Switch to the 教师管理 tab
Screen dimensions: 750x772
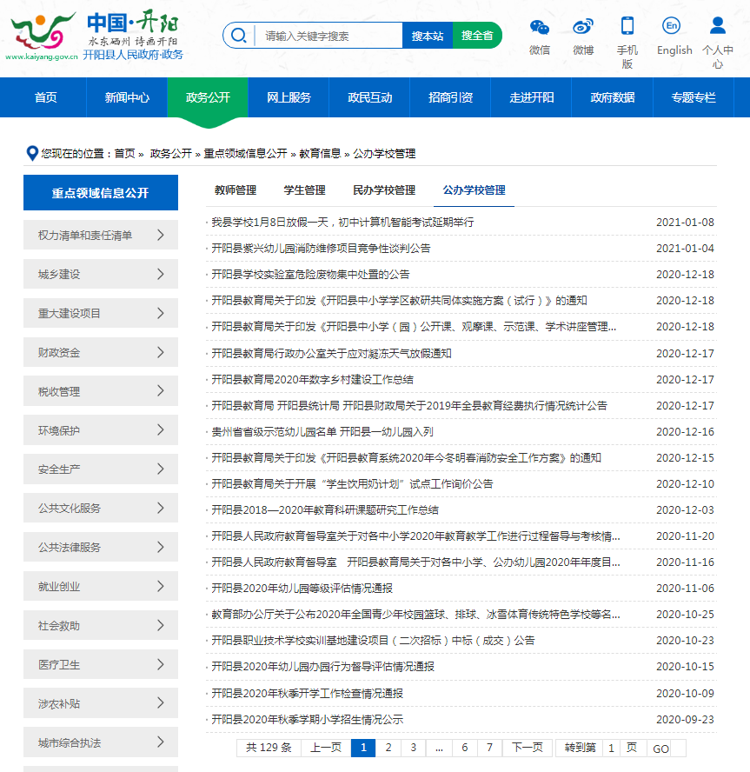click(x=236, y=190)
